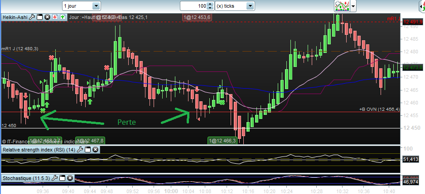The height and width of the screenshot is (194, 425).
Task: Click the green up arrow near 09:44
Action: click(90, 102)
